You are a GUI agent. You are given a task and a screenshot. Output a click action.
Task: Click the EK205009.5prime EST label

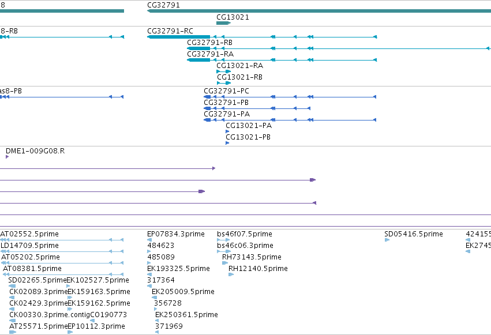183,292
